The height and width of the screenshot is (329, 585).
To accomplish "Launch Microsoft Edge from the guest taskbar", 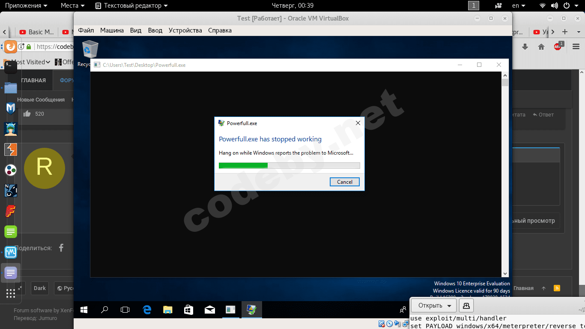I will (x=147, y=310).
